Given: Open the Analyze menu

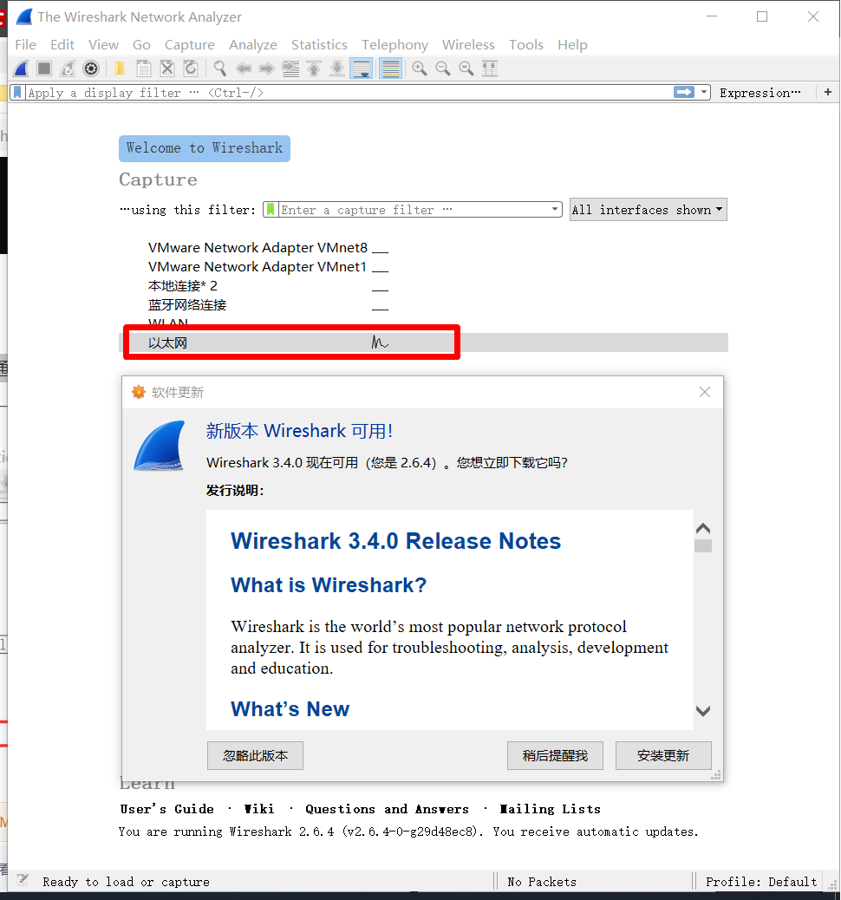Looking at the screenshot, I should 253,45.
